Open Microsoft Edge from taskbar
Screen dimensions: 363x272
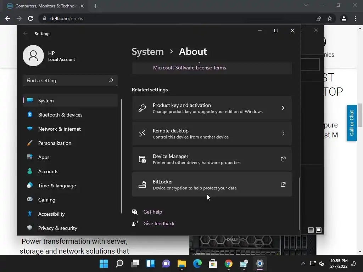pos(197,263)
